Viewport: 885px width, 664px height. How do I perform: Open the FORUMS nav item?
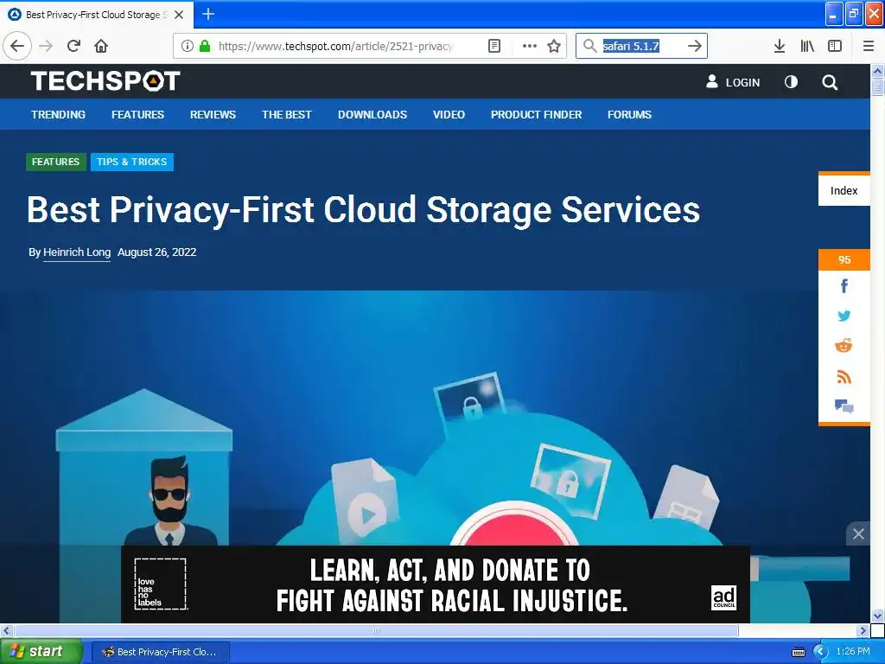click(x=629, y=115)
